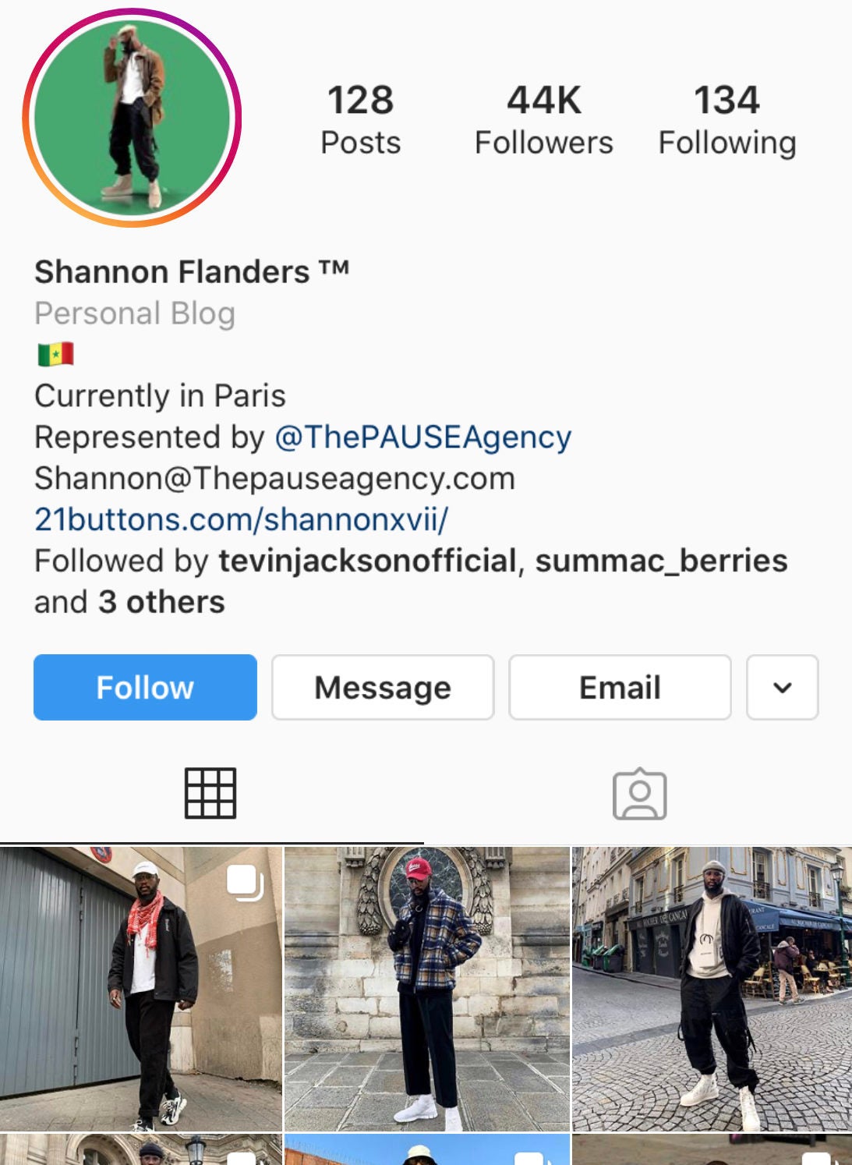The width and height of the screenshot is (852, 1165).
Task: Open post with plaid jacket outfit
Action: (x=427, y=989)
